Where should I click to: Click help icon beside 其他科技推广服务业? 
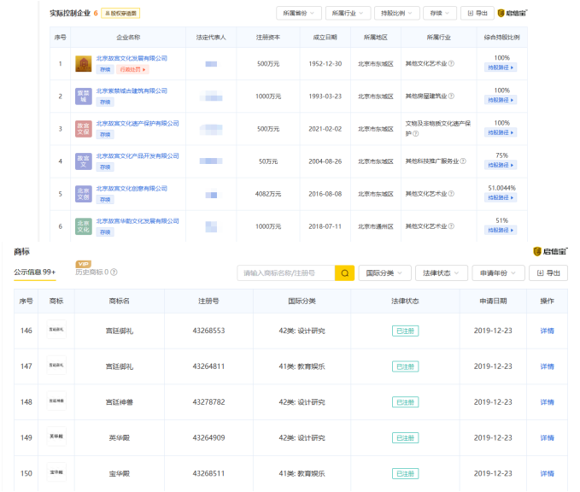(463, 161)
